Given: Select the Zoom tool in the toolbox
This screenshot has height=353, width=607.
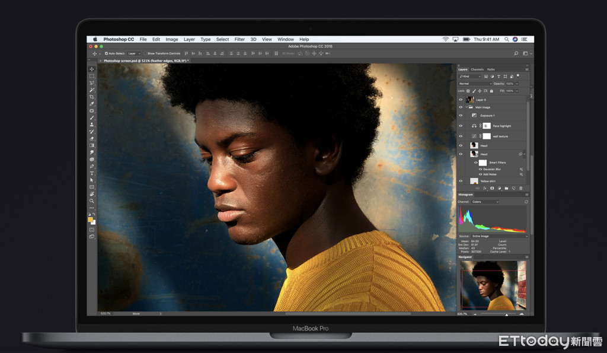Looking at the screenshot, I should 92,201.
